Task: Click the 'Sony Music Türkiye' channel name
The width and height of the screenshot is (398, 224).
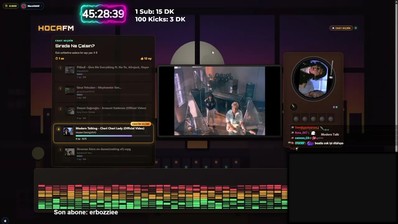Action: [x=86, y=112]
